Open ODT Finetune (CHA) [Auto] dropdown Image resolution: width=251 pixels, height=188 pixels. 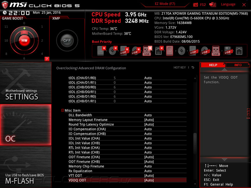click(x=149, y=157)
